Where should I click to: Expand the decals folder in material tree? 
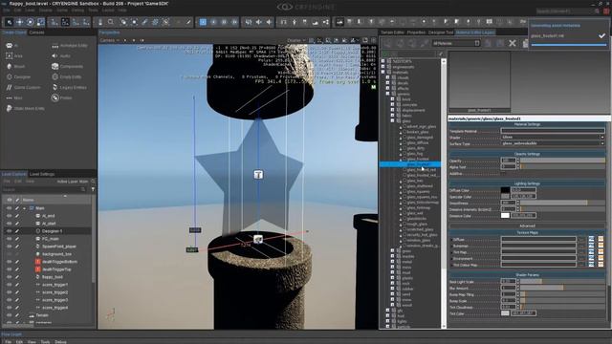tap(388, 83)
